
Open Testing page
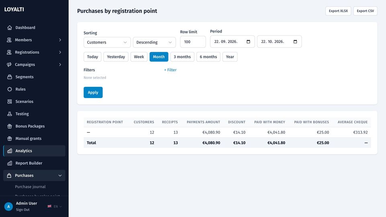point(34,114)
